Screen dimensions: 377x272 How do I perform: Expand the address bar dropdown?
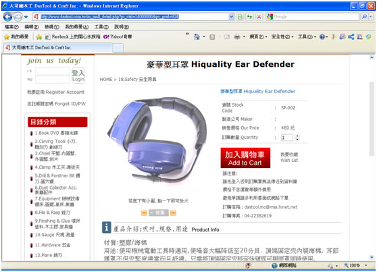pyautogui.click(x=231, y=17)
